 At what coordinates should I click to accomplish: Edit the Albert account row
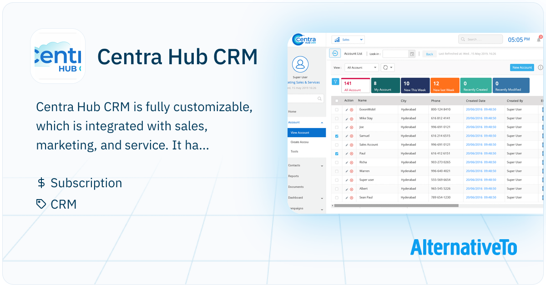(x=347, y=189)
